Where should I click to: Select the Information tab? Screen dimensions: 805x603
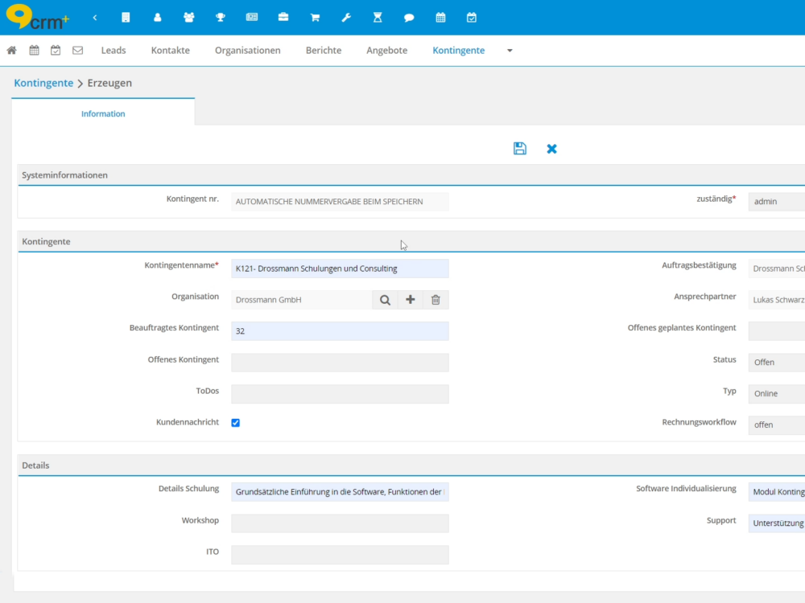[x=103, y=114]
